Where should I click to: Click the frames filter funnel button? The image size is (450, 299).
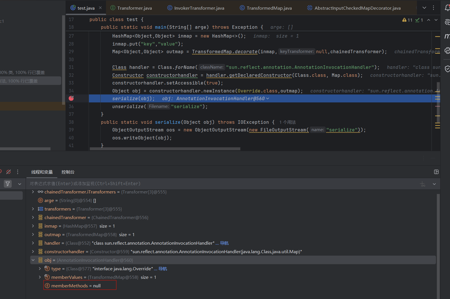pyautogui.click(x=8, y=184)
